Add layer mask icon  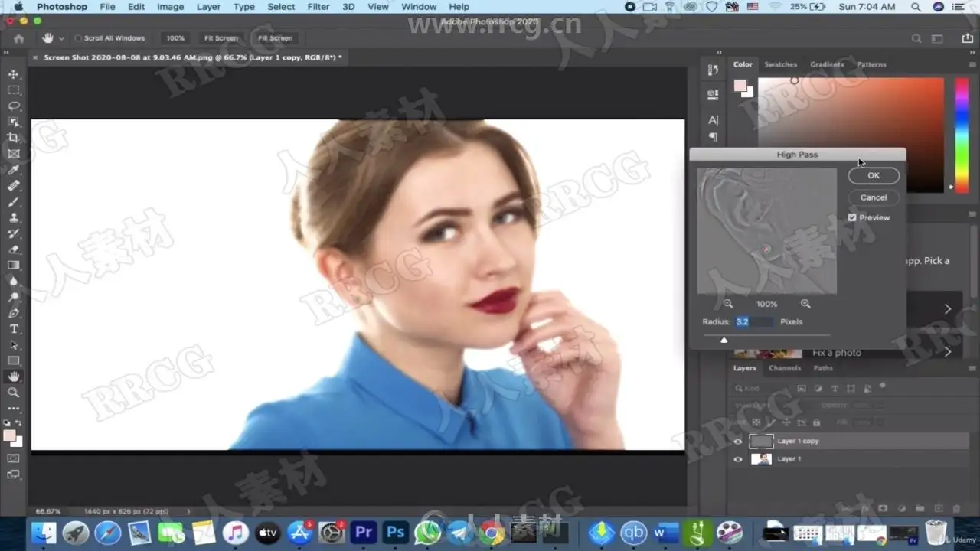[884, 508]
